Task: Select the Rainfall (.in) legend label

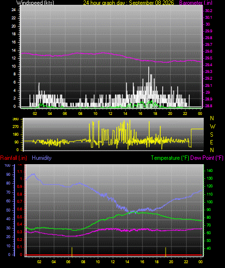Action: tap(14, 158)
